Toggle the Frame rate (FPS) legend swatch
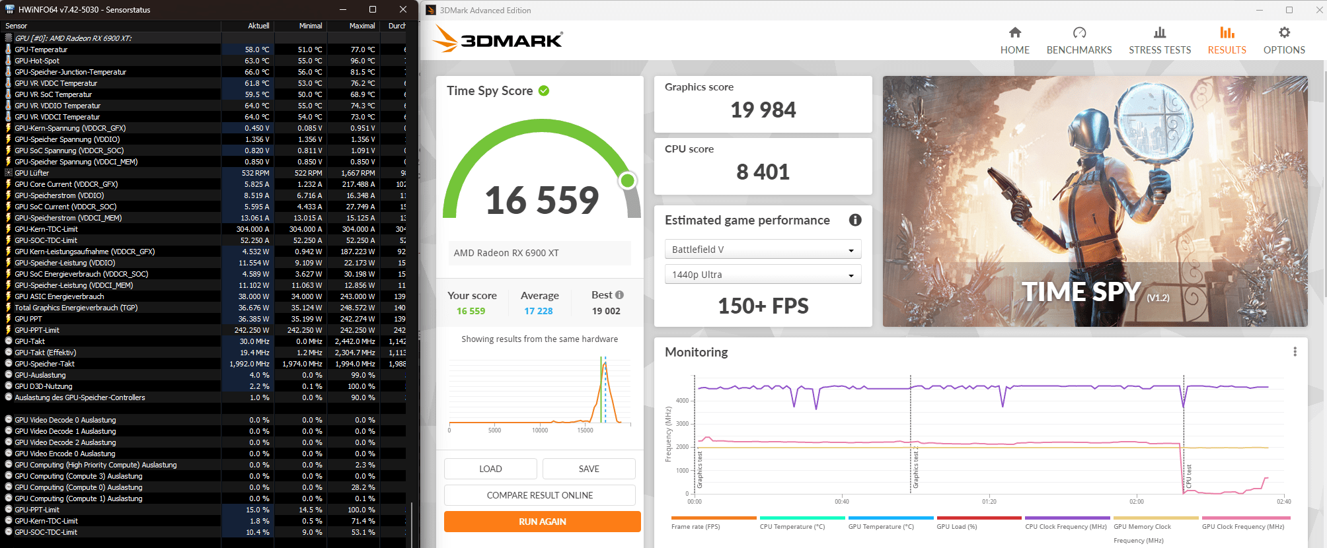Viewport: 1327px width, 548px height. pyautogui.click(x=714, y=518)
